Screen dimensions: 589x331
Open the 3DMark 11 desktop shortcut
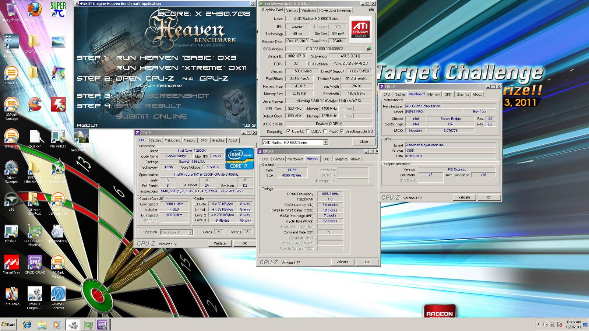[11, 76]
